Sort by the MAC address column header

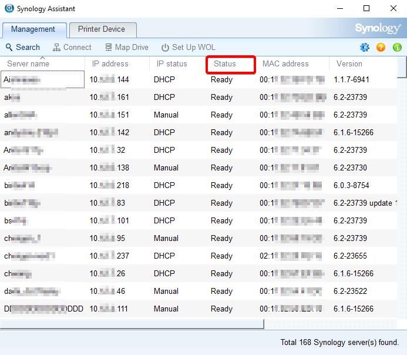point(293,63)
